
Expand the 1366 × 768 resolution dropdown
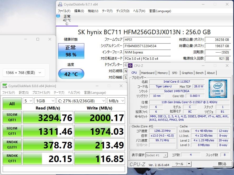tap(24, 73)
